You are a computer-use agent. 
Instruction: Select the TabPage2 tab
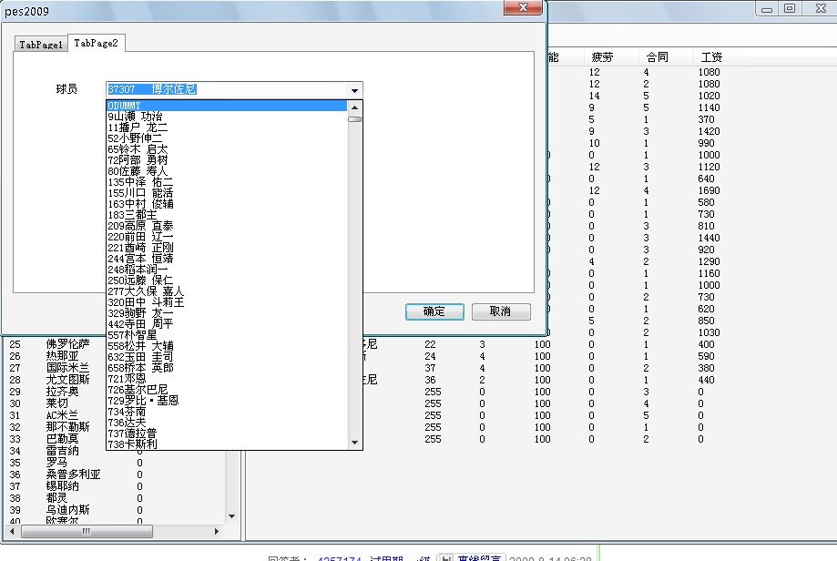96,43
